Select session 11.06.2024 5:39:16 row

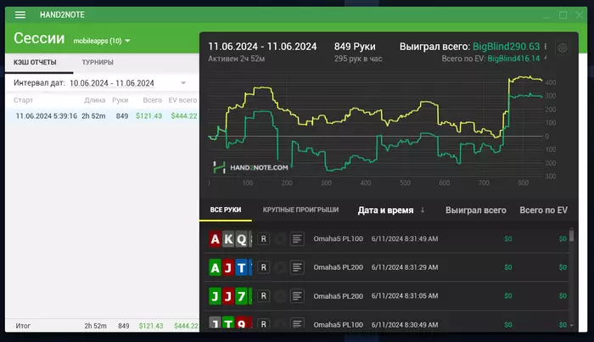point(103,116)
